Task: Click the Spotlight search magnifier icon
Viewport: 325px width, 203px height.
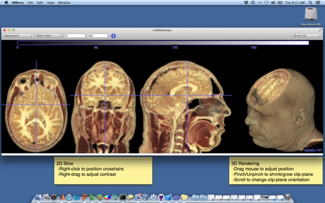Action: [310, 3]
